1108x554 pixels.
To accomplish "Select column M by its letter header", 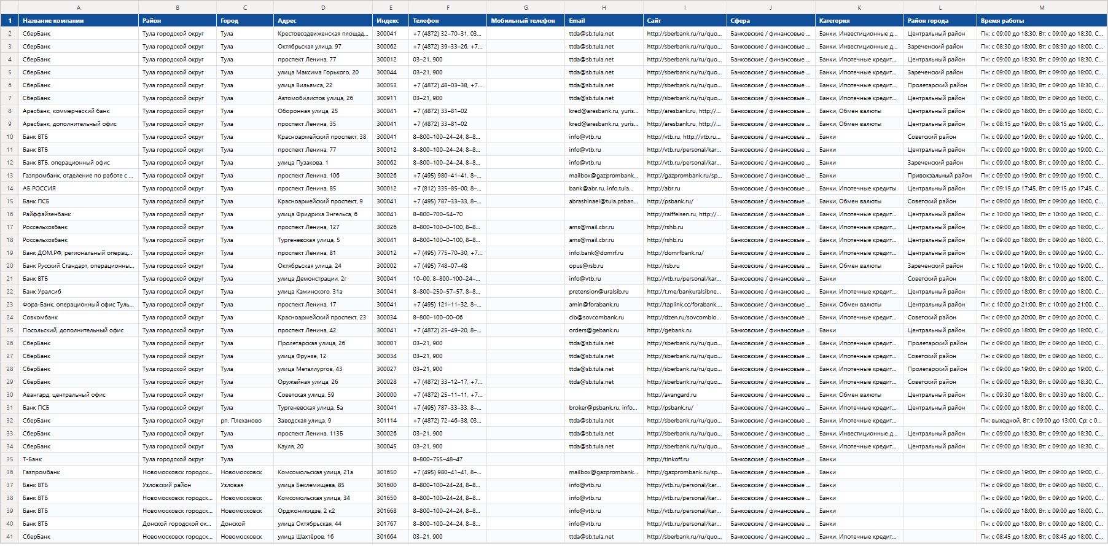I will point(1042,7).
